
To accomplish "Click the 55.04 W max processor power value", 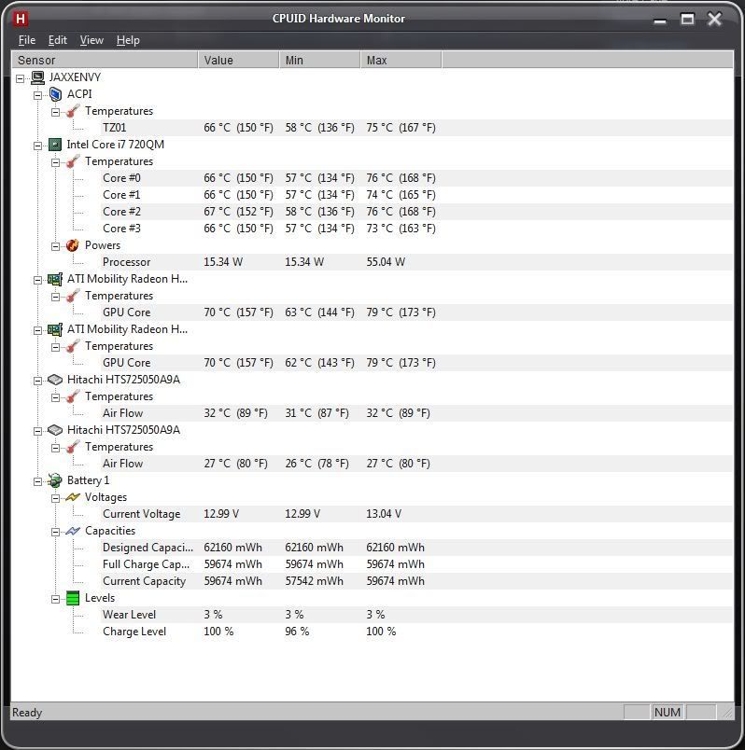I will [386, 262].
